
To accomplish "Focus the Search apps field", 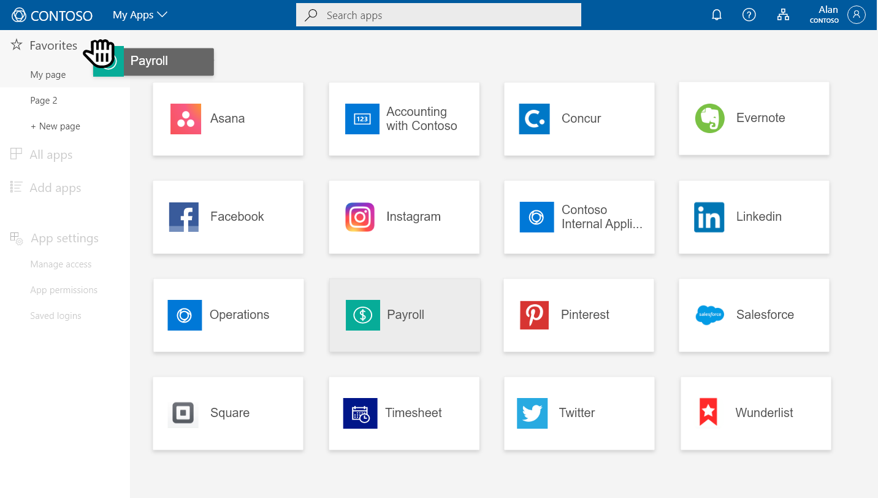I will (438, 15).
